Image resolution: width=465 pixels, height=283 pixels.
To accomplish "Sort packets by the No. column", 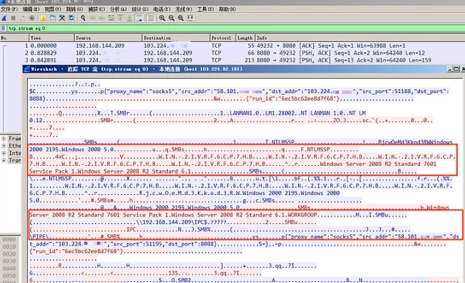I will [14, 38].
